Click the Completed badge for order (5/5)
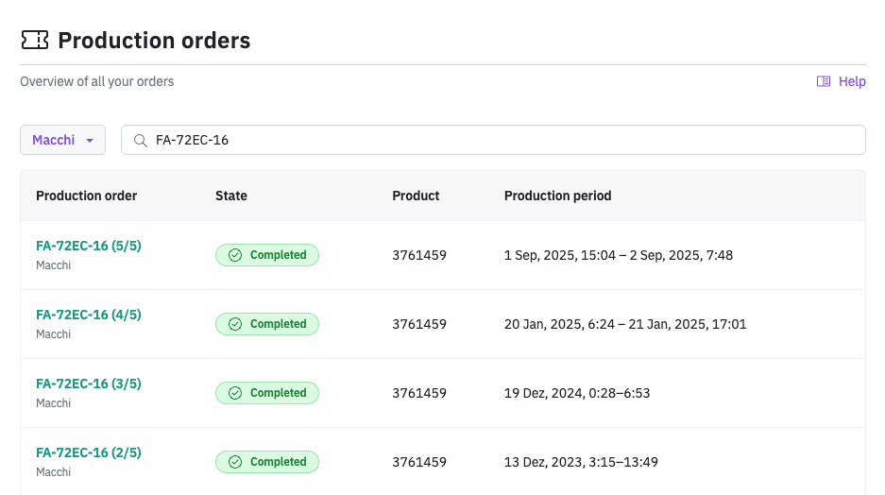 [x=267, y=255]
